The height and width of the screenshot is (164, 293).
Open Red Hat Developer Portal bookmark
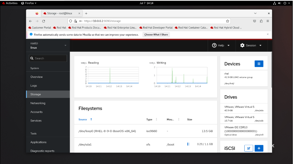point(156,28)
